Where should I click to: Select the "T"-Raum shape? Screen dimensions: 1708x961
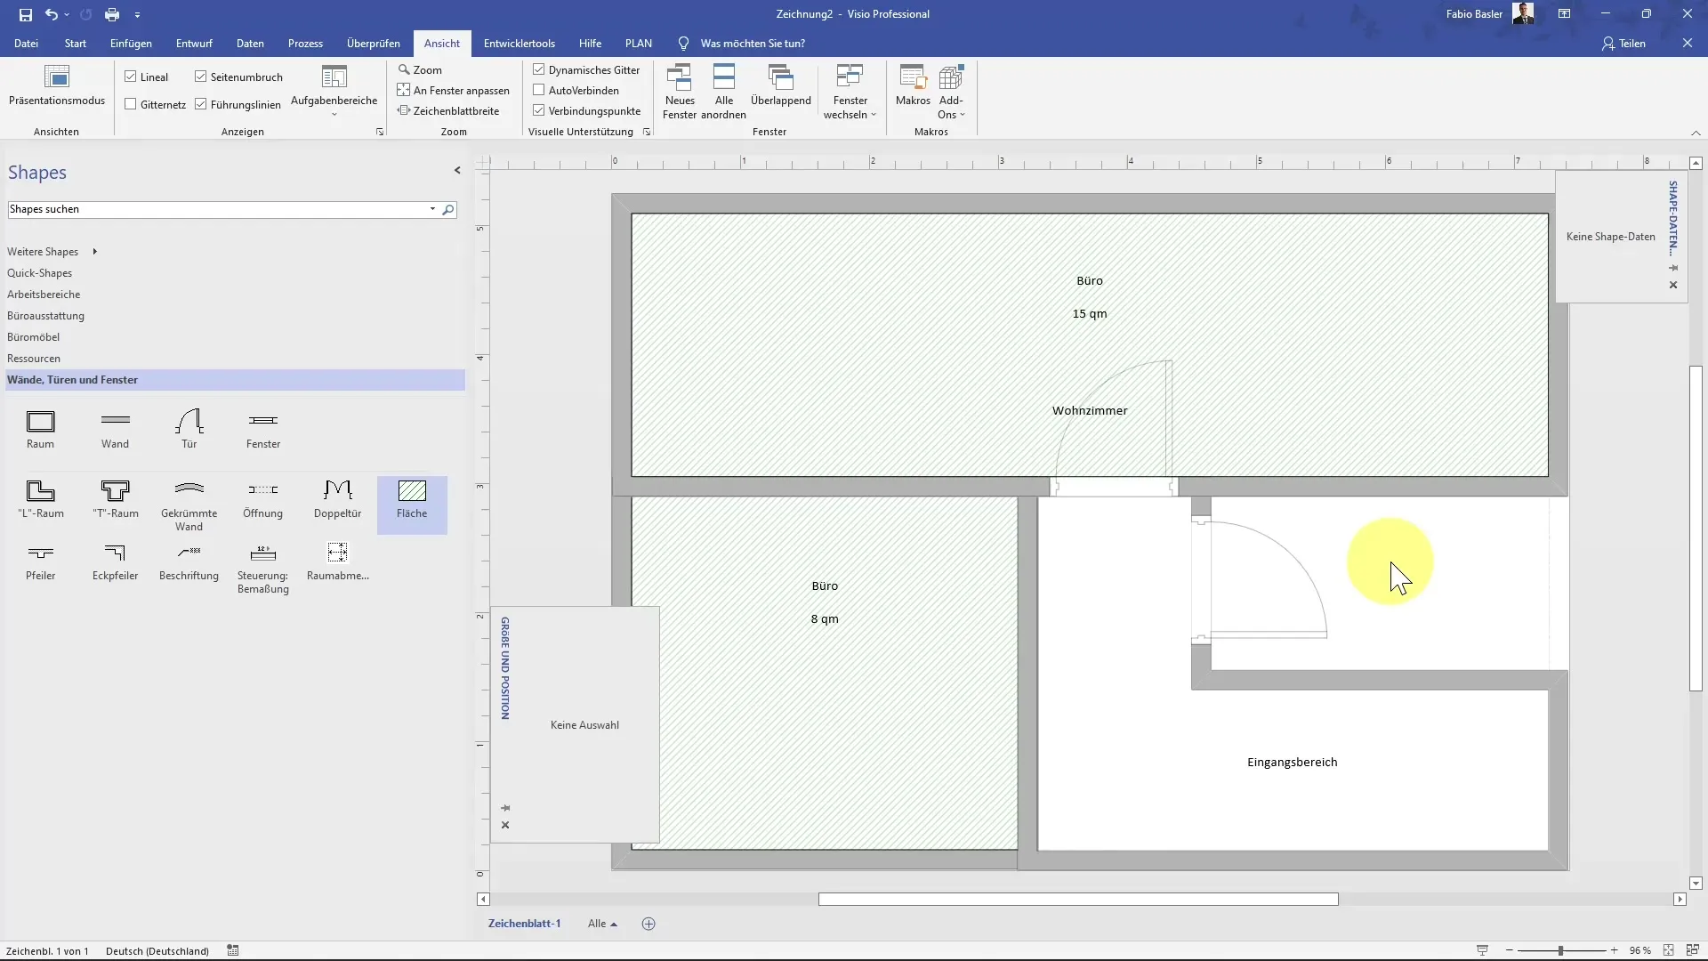(115, 499)
